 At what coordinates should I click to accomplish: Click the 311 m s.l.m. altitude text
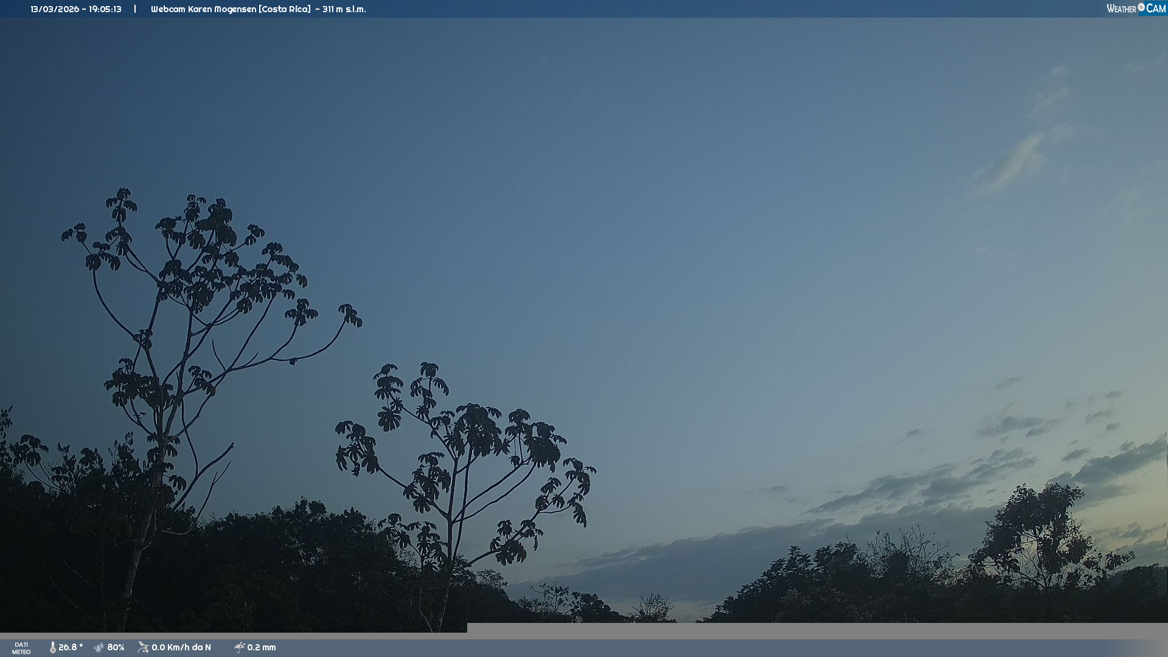(344, 9)
